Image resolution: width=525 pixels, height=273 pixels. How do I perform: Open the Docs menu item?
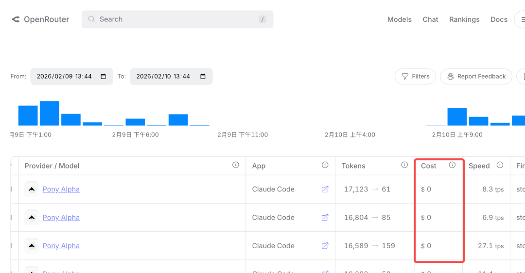tap(499, 19)
